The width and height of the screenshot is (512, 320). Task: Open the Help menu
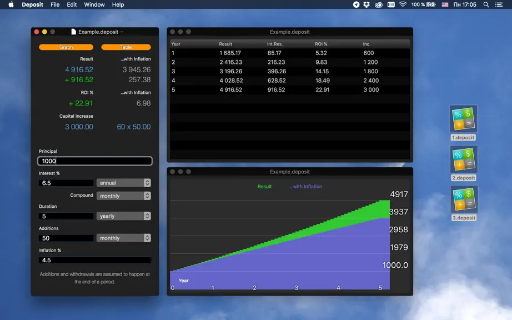tap(118, 4)
